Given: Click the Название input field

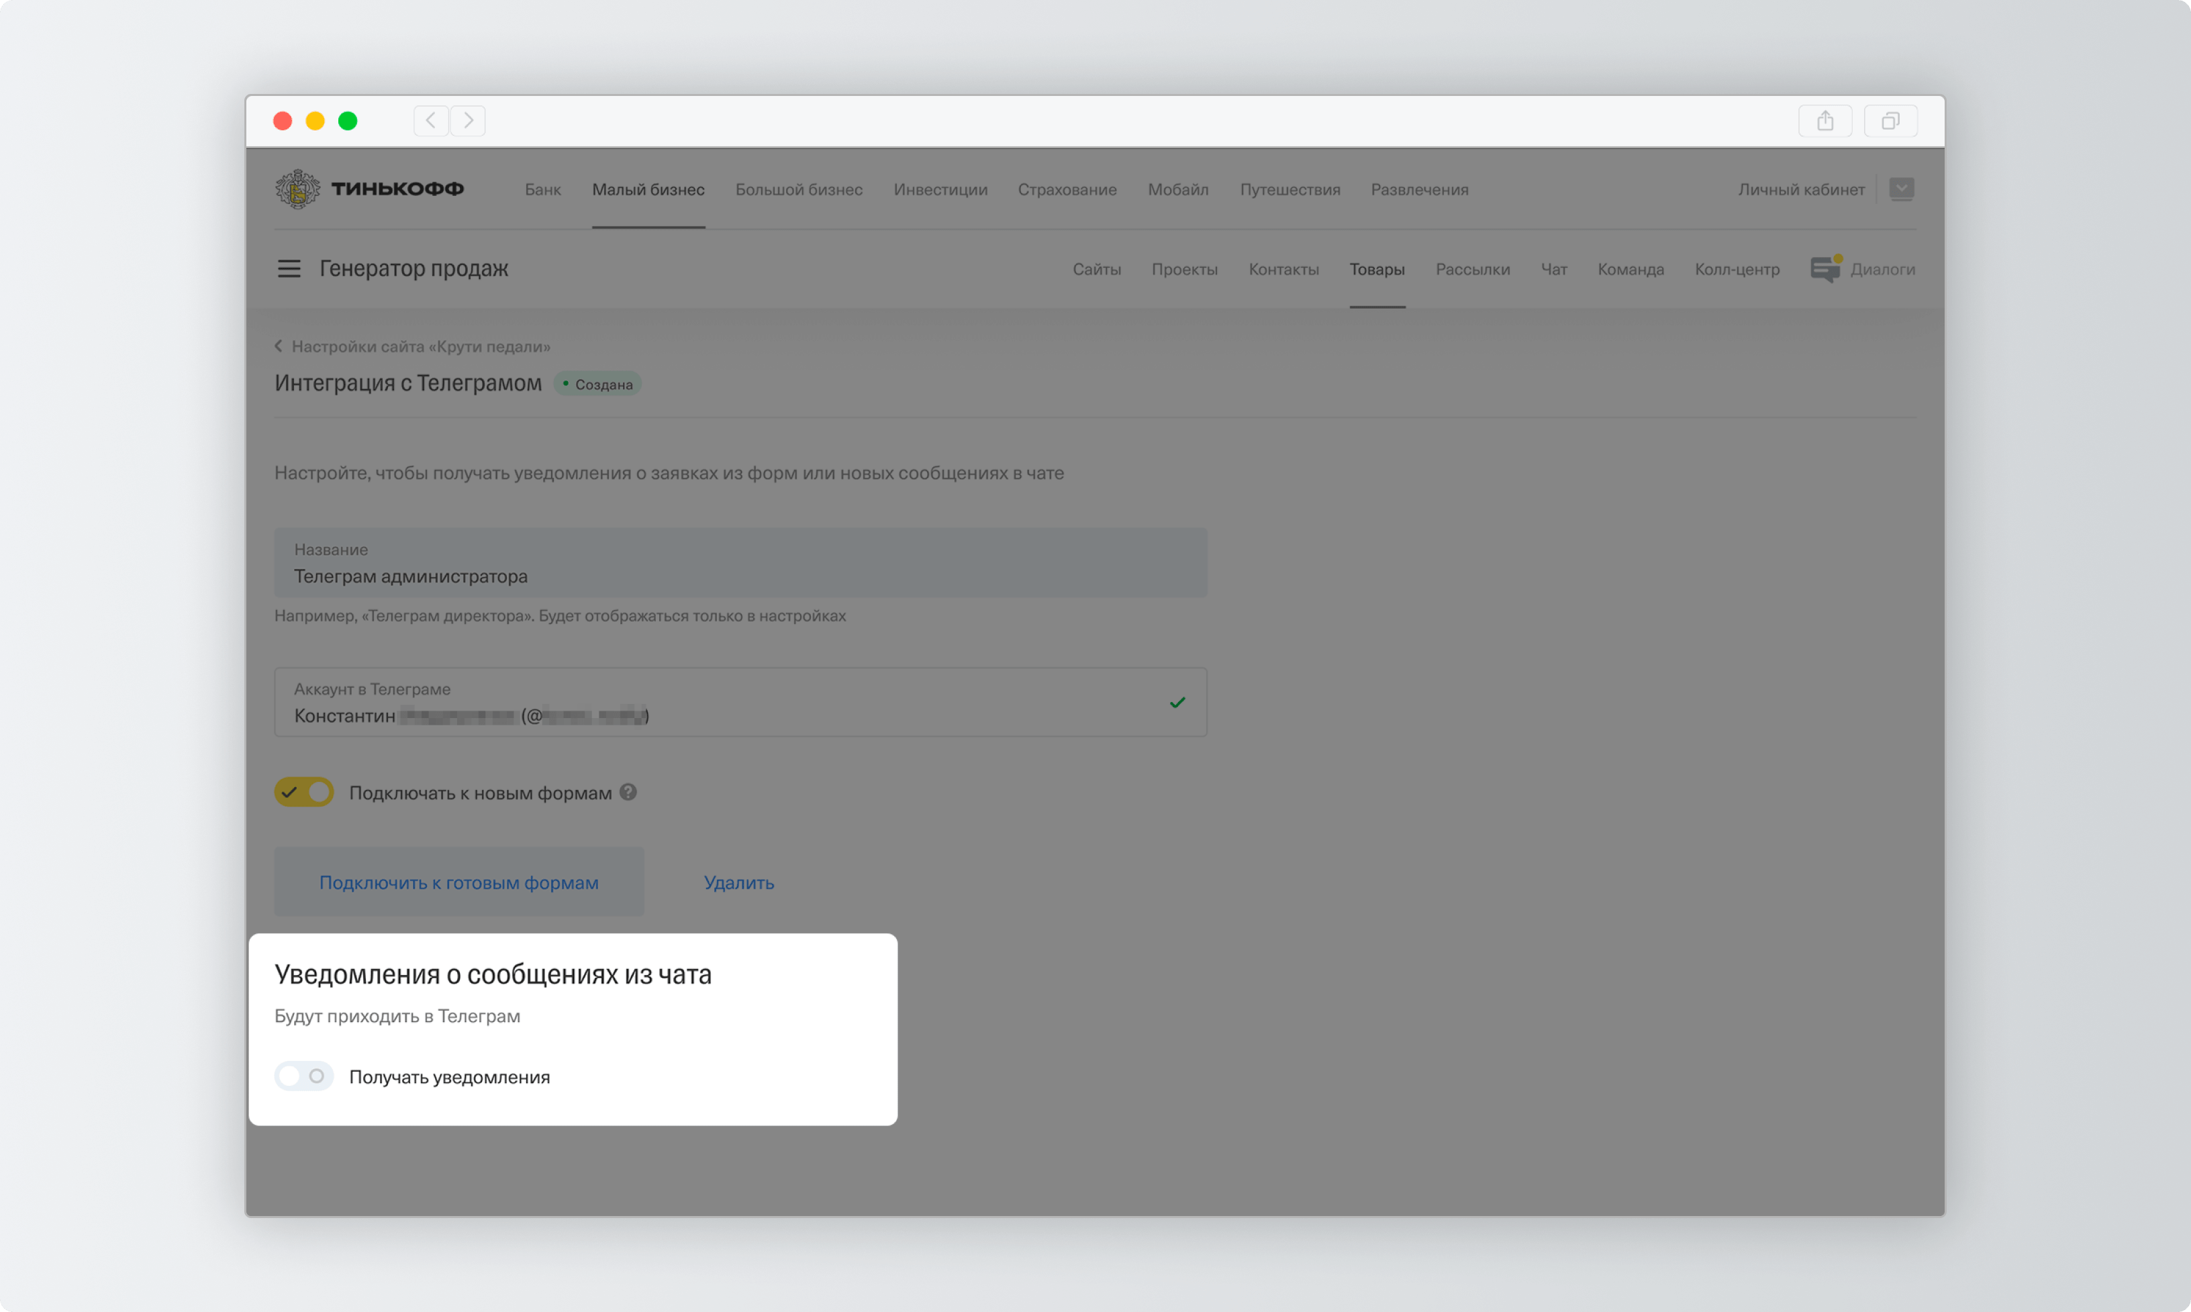Looking at the screenshot, I should pos(740,562).
